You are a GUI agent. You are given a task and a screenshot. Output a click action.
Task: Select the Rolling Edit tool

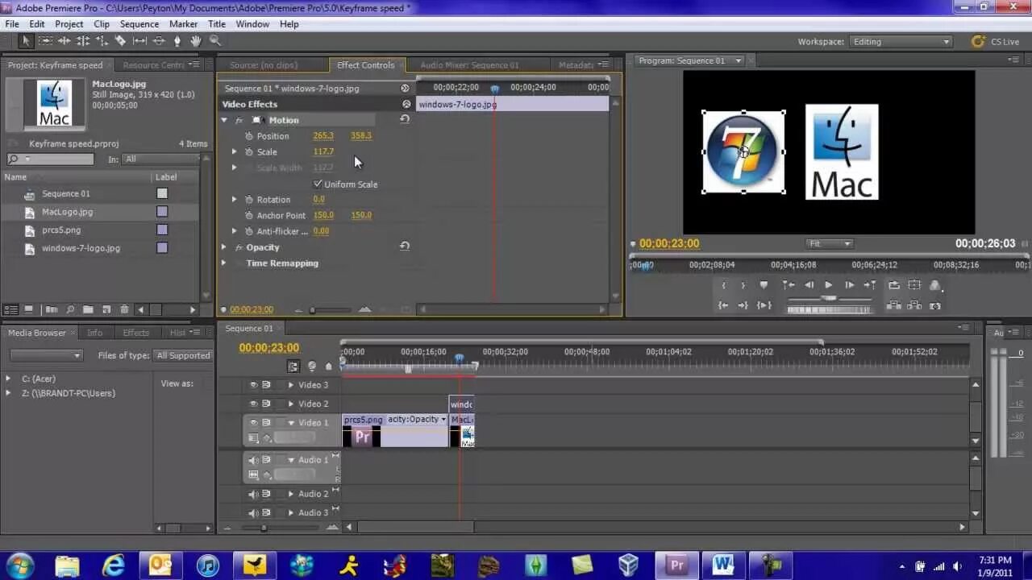coord(82,40)
